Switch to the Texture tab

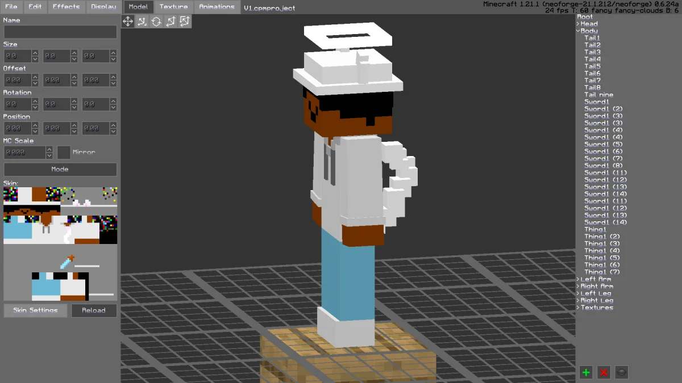174,7
